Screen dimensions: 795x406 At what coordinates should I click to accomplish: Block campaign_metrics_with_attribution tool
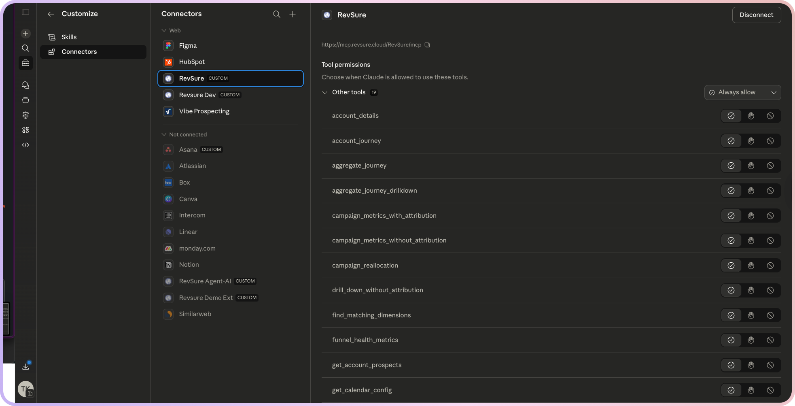770,216
